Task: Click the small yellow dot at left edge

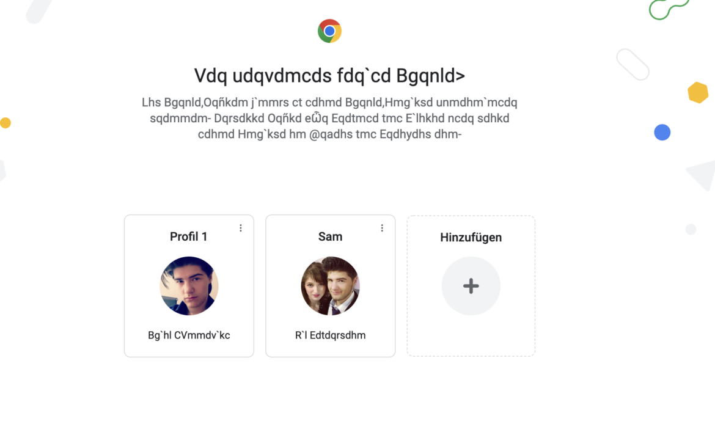Action: point(5,123)
